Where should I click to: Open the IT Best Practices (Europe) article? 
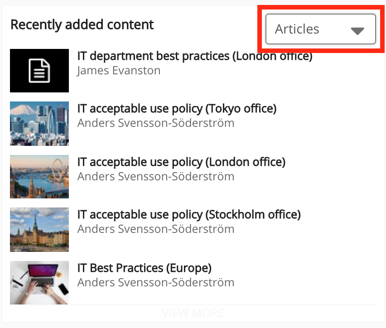tap(145, 268)
